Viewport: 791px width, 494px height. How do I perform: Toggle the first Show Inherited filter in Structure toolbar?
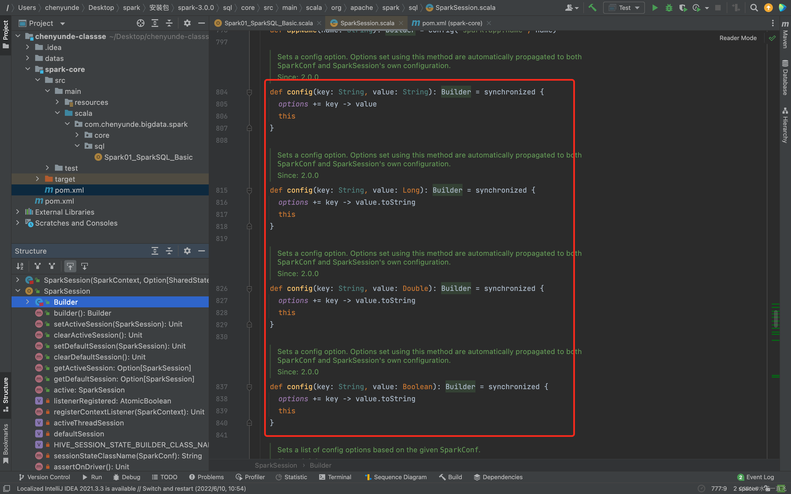coord(38,266)
